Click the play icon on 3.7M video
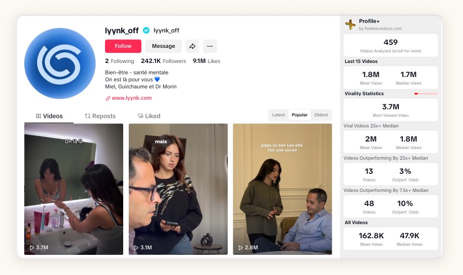 (32, 248)
